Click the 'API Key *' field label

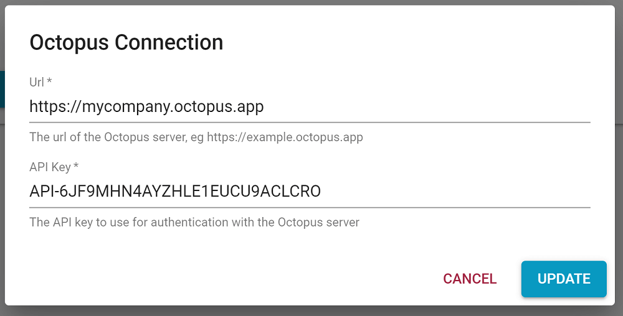click(54, 167)
